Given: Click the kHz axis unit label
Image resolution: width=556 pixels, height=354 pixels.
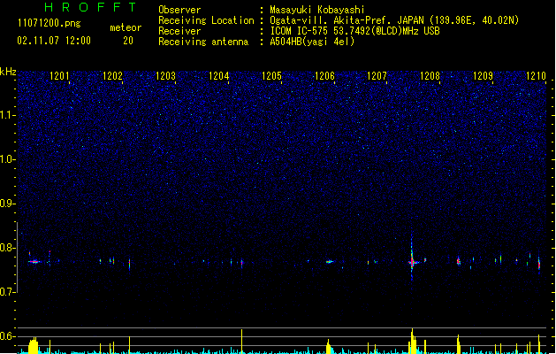Looking at the screenshot, I should [8, 72].
